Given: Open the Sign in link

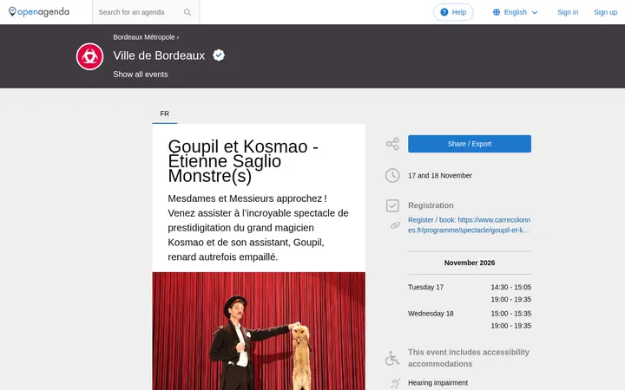Looking at the screenshot, I should point(568,12).
